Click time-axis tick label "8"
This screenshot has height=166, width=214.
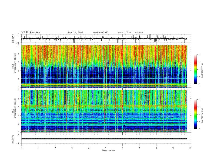coord(156,148)
